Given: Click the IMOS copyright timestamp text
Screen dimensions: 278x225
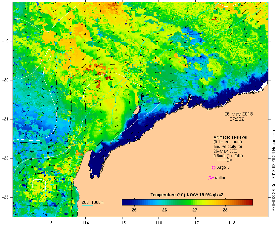Looking at the screenshot, I should pos(274,170).
